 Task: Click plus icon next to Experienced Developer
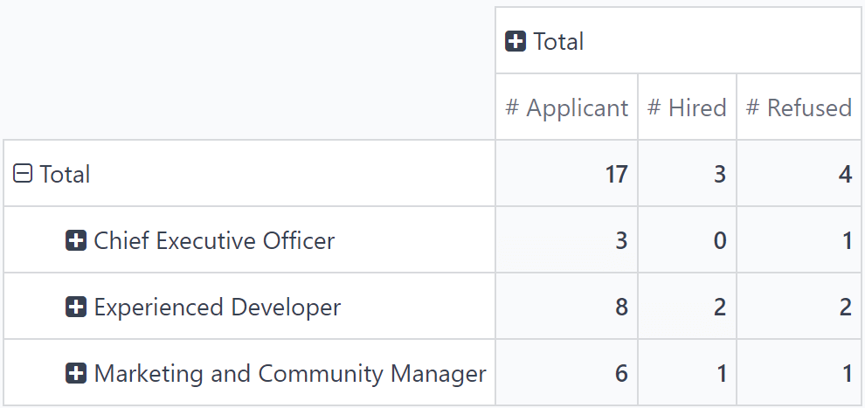point(76,307)
